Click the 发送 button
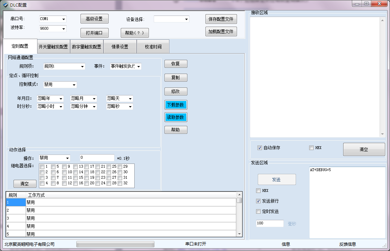This screenshot has height=251, width=390. tap(277, 179)
